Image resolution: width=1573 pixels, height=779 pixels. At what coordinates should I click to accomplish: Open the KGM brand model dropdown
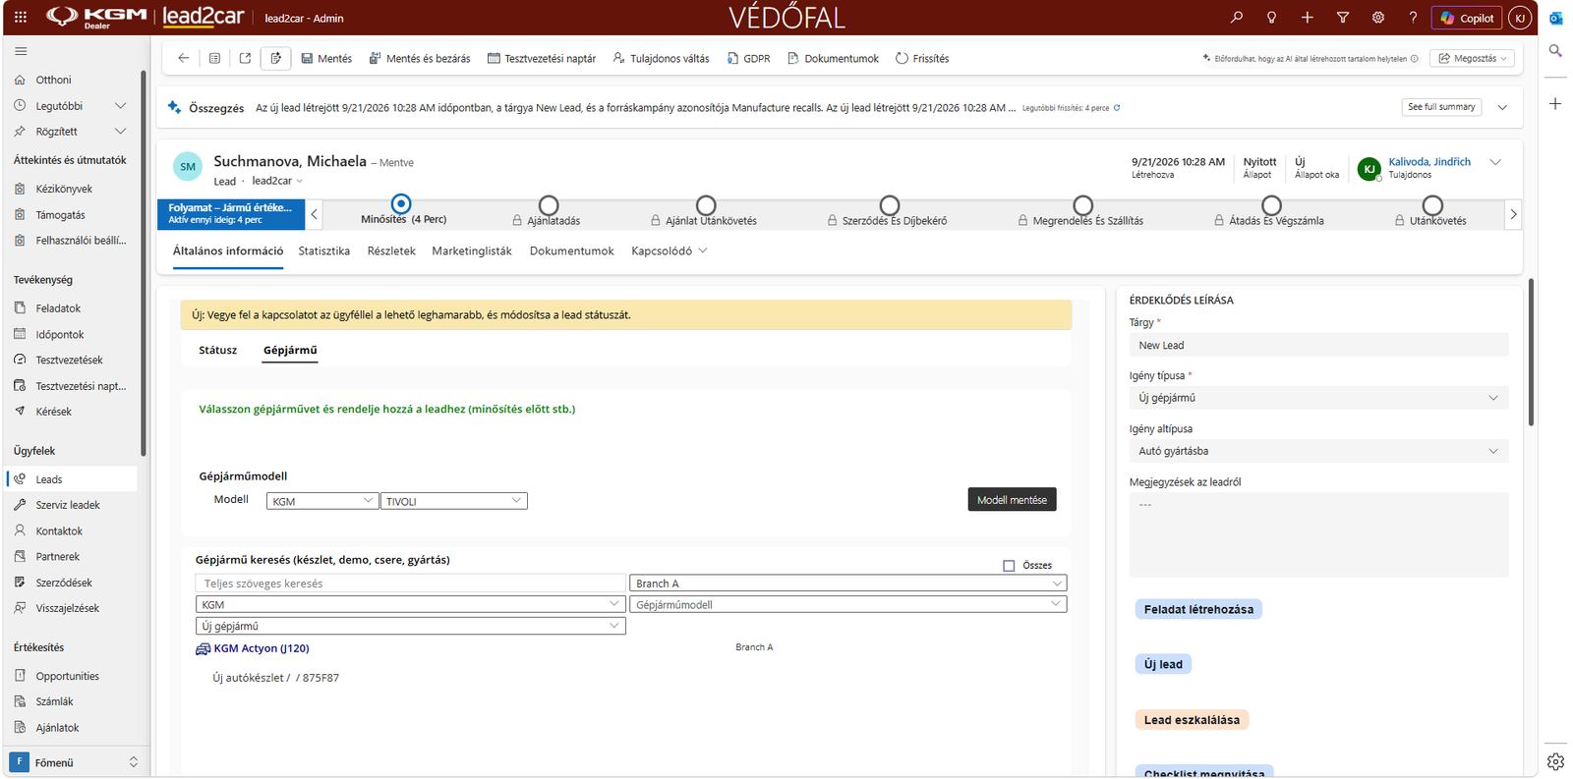[x=322, y=501]
